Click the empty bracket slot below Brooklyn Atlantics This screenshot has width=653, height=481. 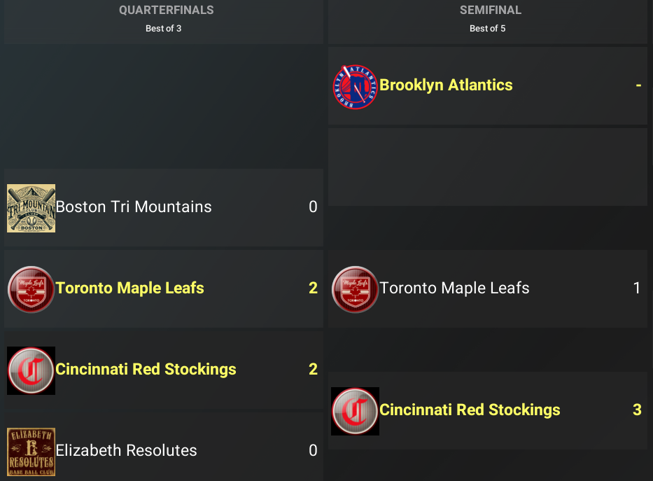pos(488,166)
